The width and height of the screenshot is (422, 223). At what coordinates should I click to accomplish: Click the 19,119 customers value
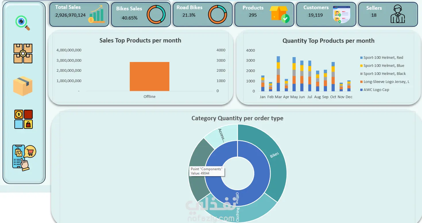click(315, 15)
